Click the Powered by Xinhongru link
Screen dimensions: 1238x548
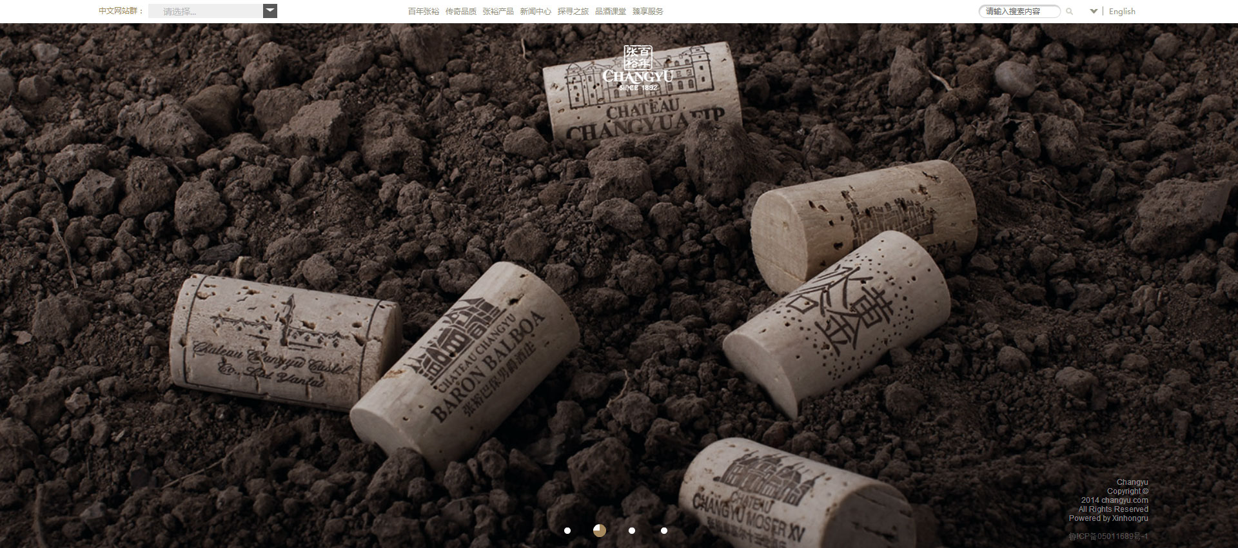[x=1108, y=518]
